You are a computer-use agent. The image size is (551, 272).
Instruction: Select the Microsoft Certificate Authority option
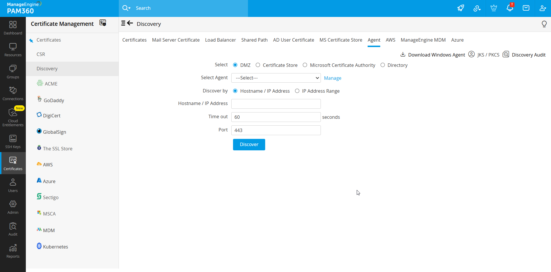(x=305, y=65)
